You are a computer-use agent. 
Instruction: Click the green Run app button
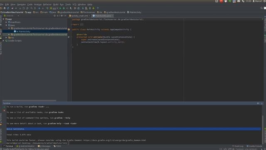(x=60, y=8)
